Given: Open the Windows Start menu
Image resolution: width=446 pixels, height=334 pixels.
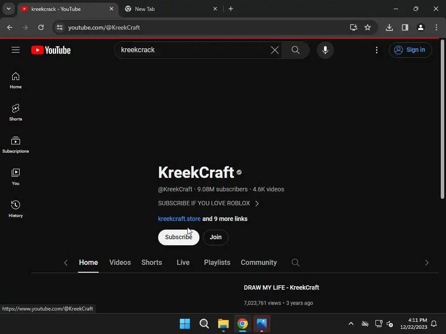Looking at the screenshot, I should coord(185,324).
